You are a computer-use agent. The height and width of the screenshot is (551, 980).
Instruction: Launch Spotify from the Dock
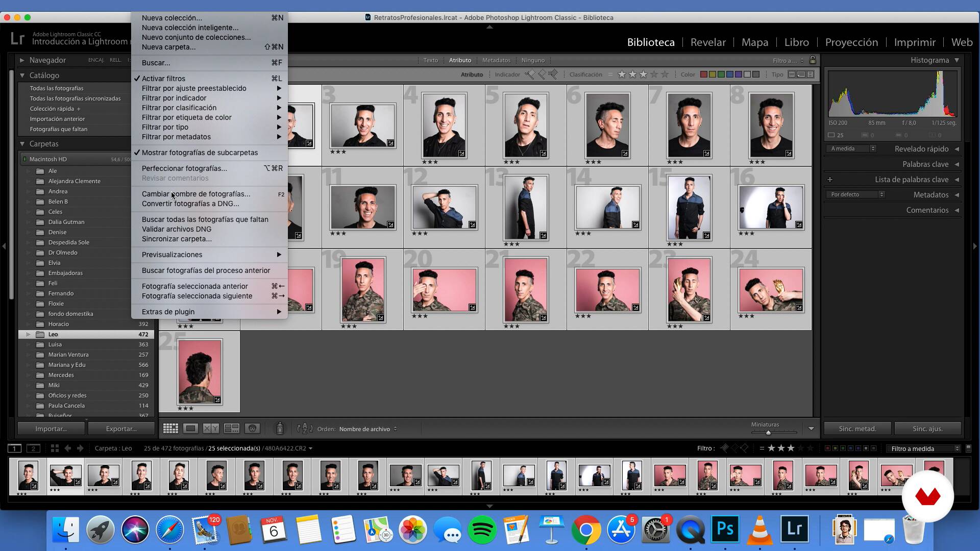[482, 530]
